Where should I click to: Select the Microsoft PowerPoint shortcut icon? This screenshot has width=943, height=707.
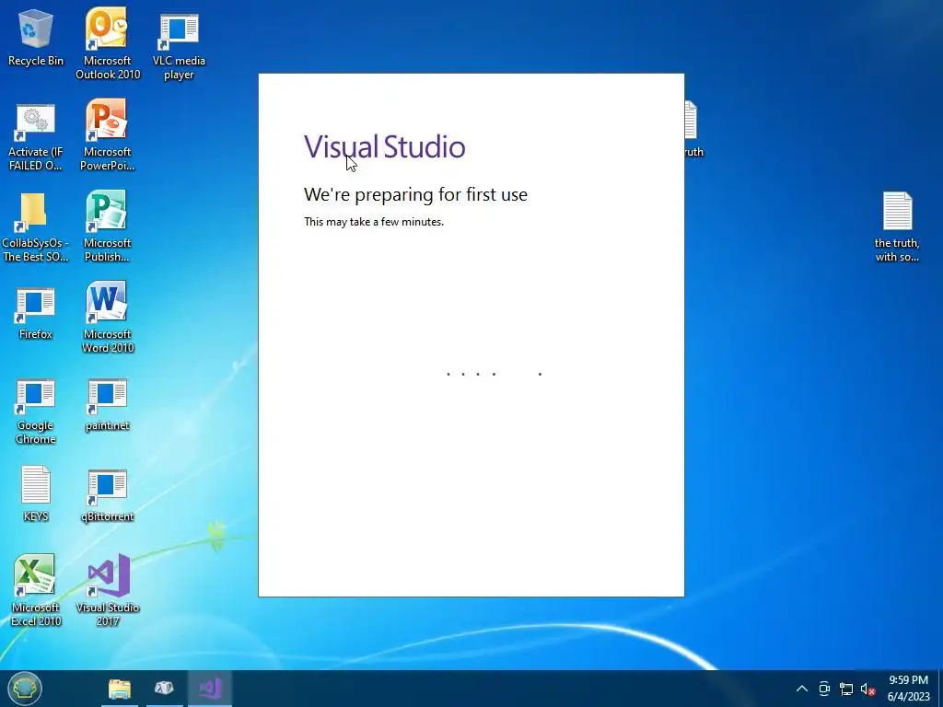107,134
